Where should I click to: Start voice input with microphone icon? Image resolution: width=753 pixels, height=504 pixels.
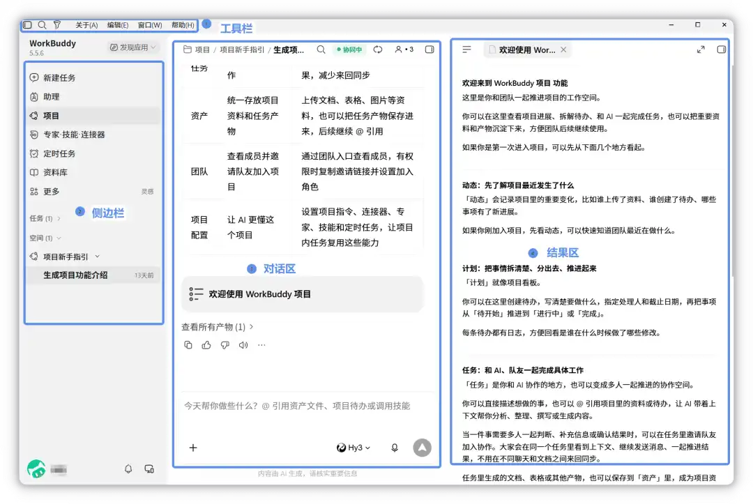(x=394, y=448)
